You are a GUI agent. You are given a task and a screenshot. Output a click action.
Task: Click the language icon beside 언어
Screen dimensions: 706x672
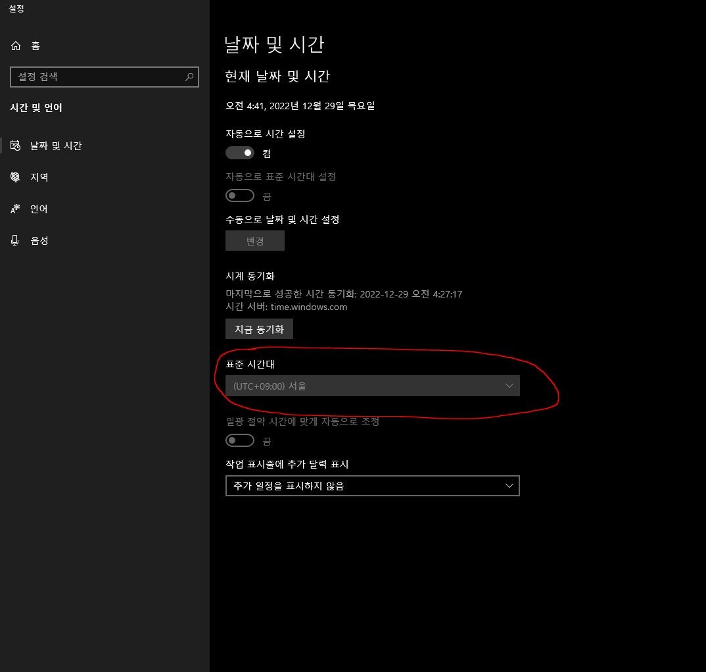(x=16, y=209)
